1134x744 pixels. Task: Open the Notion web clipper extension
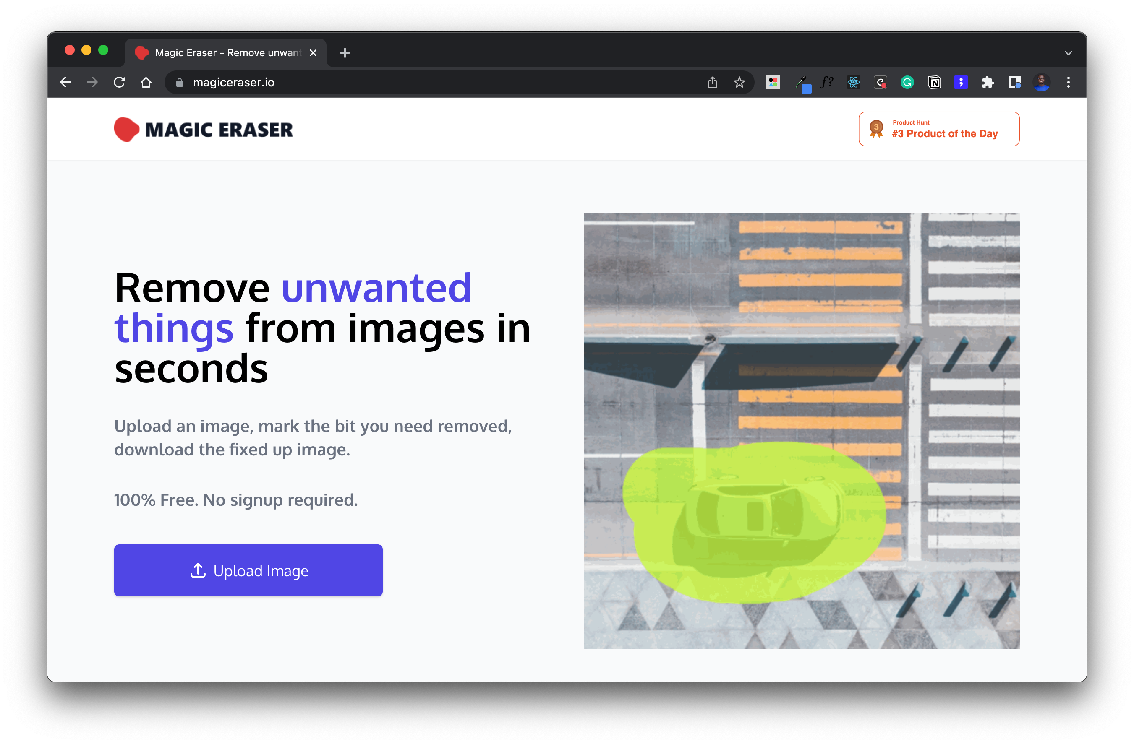(x=934, y=82)
